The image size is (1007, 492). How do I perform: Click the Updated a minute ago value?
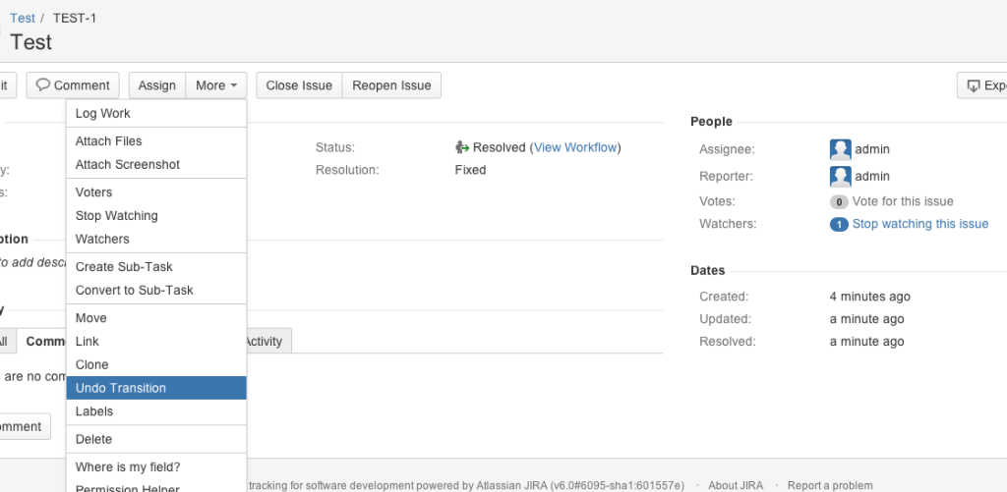click(866, 319)
